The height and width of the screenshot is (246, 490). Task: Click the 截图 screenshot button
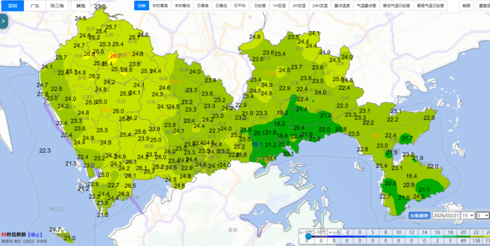tap(467, 6)
